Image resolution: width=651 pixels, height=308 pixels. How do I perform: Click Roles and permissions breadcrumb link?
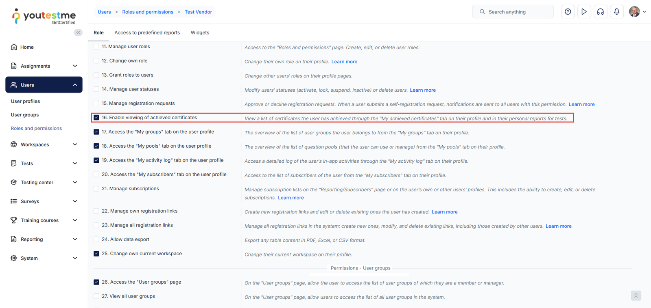(148, 12)
